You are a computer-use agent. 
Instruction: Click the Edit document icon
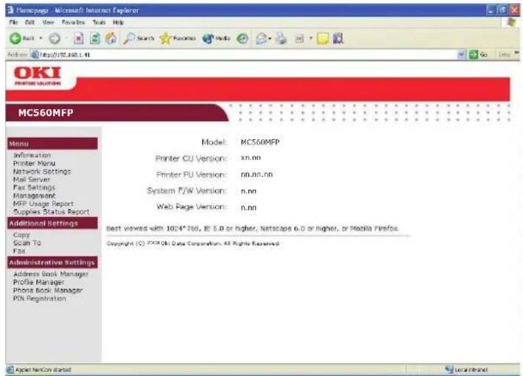pos(300,38)
